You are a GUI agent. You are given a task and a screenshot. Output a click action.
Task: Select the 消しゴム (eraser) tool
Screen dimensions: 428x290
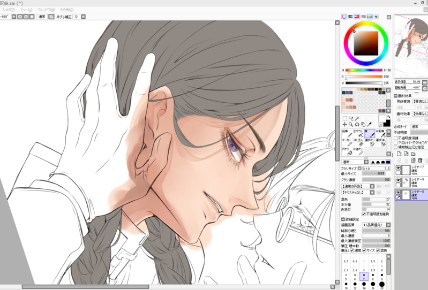[358, 142]
